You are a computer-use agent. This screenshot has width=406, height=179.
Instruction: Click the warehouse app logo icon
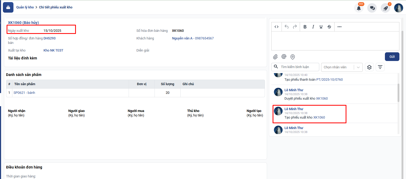8,7
